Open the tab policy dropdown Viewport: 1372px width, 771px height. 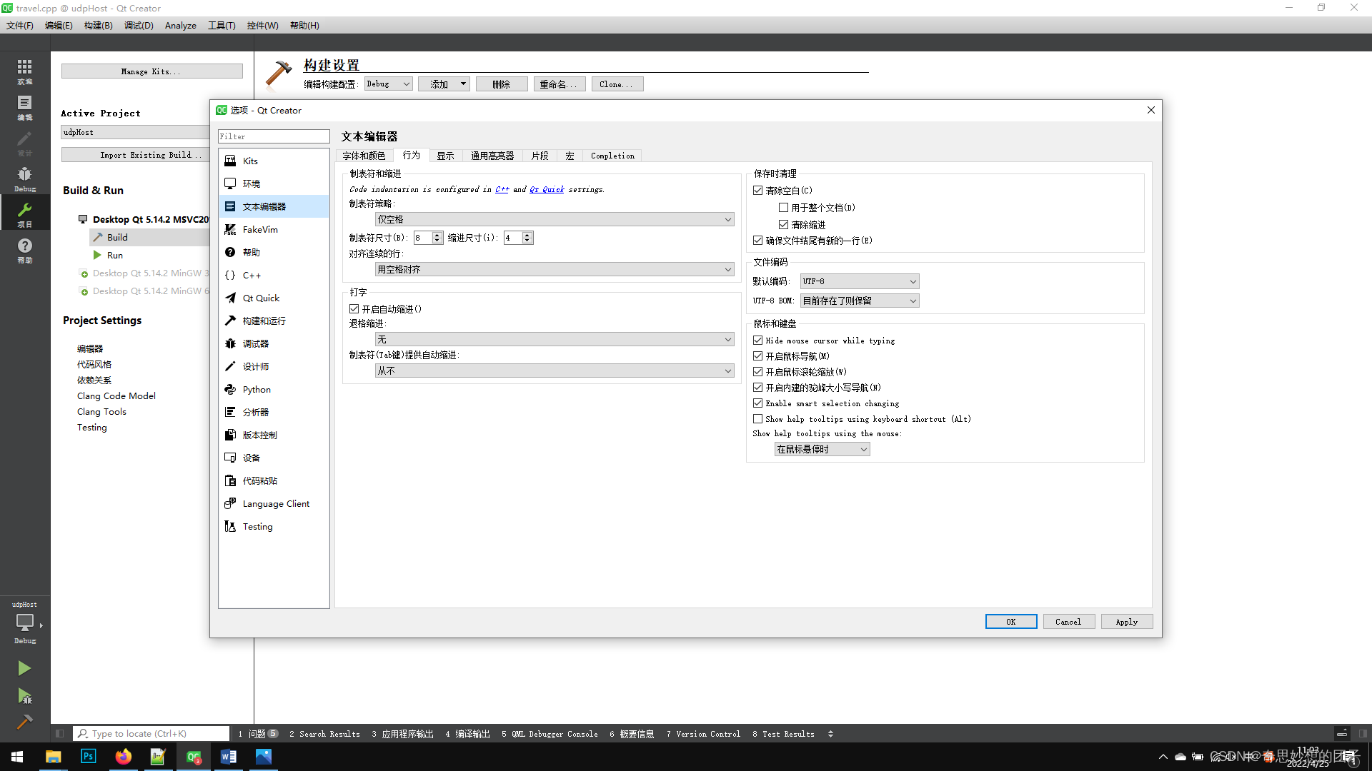(555, 219)
